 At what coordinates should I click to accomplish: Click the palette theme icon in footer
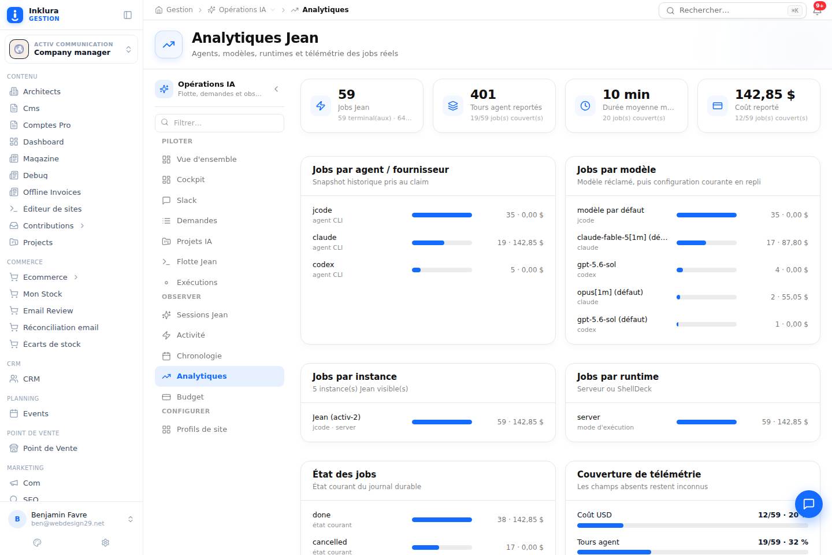click(38, 542)
